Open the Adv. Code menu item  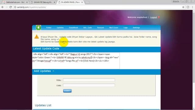click(x=87, y=28)
